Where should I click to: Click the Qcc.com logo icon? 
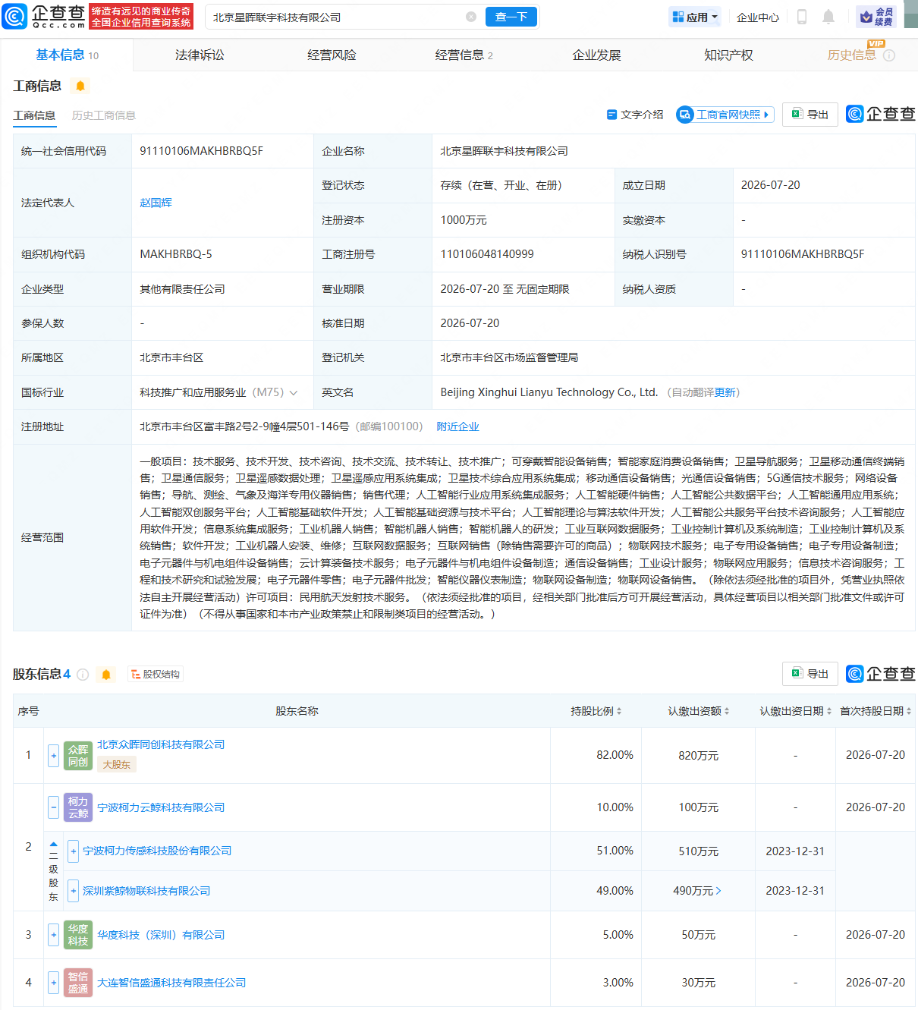14,16
